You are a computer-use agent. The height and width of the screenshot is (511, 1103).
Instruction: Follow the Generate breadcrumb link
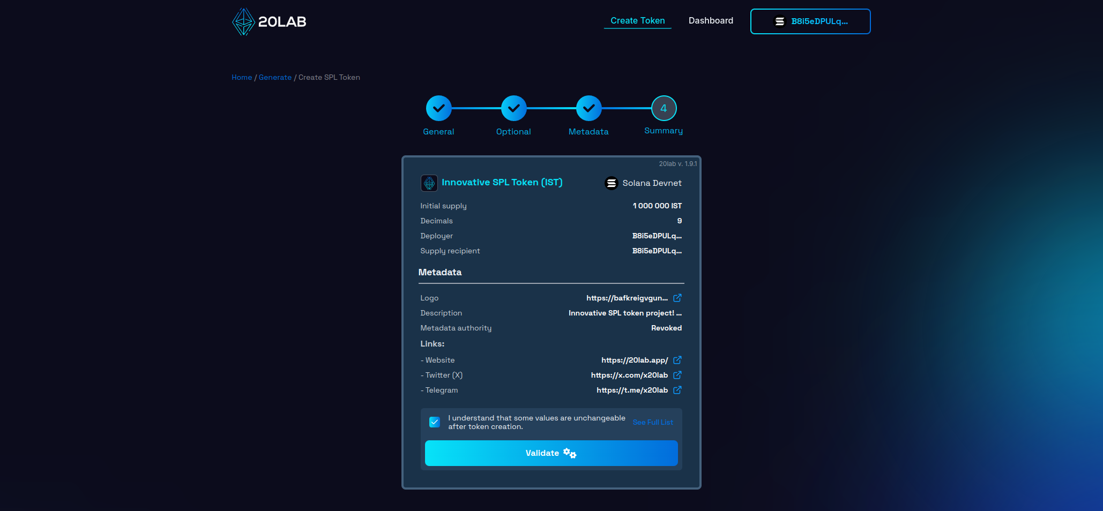[275, 77]
